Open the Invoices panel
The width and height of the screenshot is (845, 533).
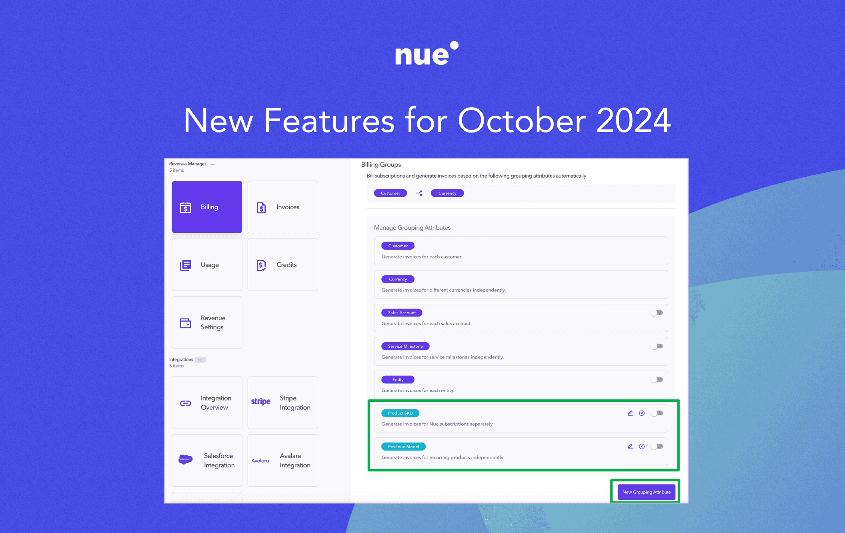(x=283, y=206)
